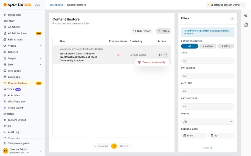Click the Next page button
The image size is (251, 156).
pos(124,146)
